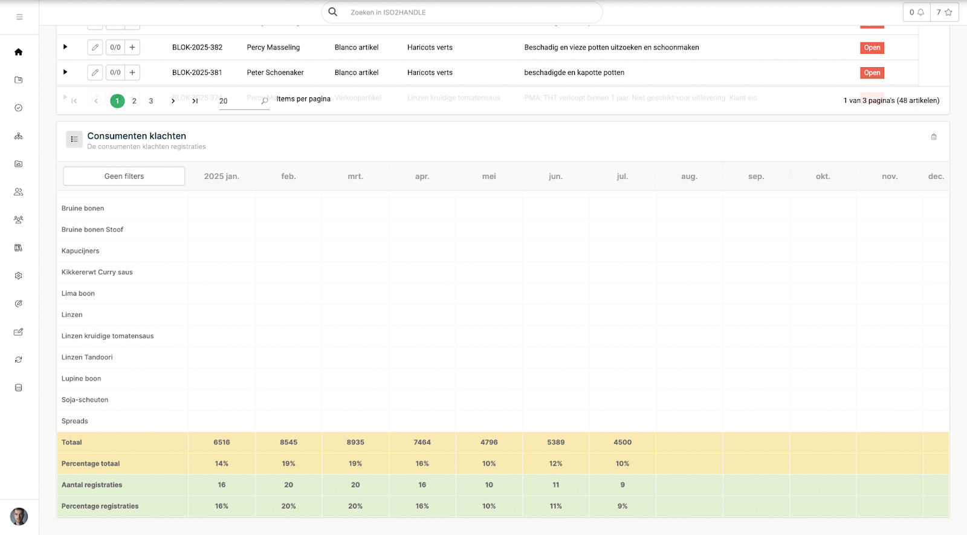Open the checkmark circle tasks icon

(x=19, y=108)
